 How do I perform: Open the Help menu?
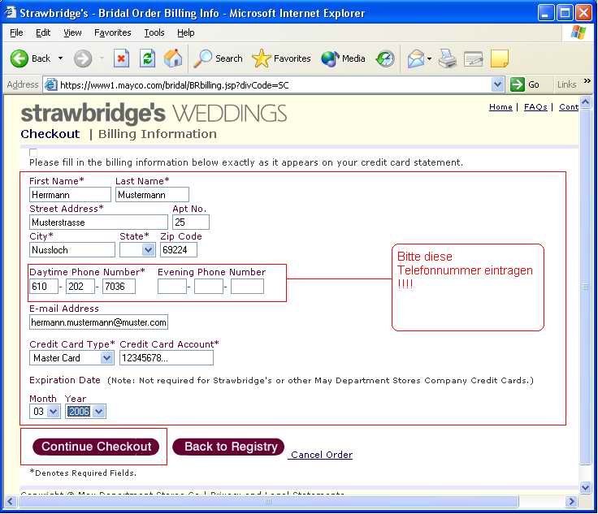[186, 32]
